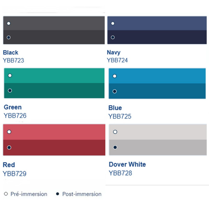This screenshot has height=209, width=209.
Task: Open the Red color name link
Action: pyautogui.click(x=9, y=165)
